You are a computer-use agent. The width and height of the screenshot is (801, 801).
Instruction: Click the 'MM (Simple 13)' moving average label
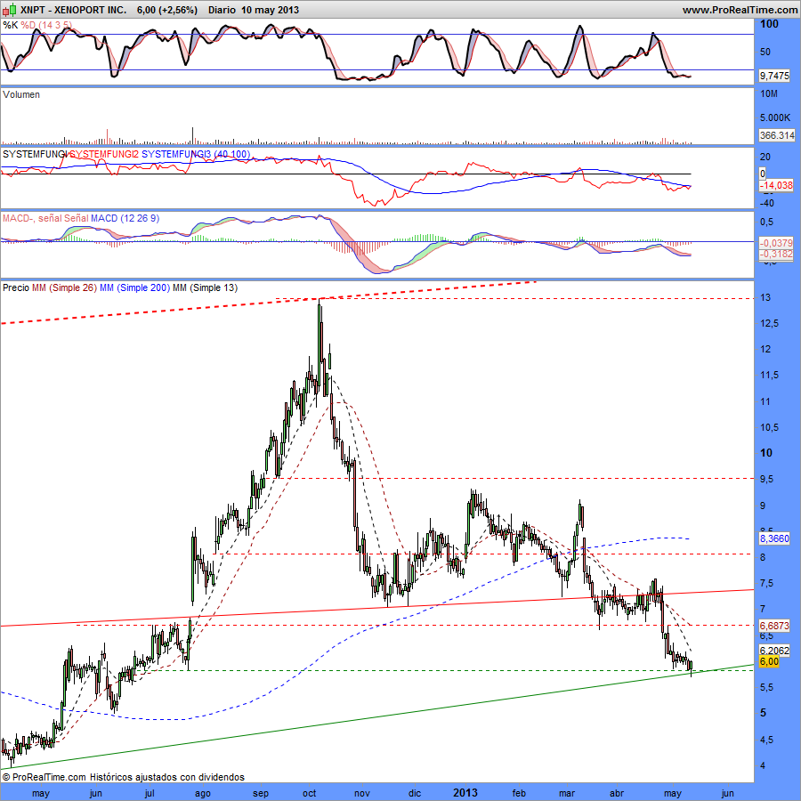click(x=205, y=287)
